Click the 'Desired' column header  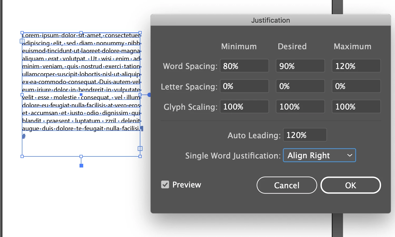tap(292, 46)
